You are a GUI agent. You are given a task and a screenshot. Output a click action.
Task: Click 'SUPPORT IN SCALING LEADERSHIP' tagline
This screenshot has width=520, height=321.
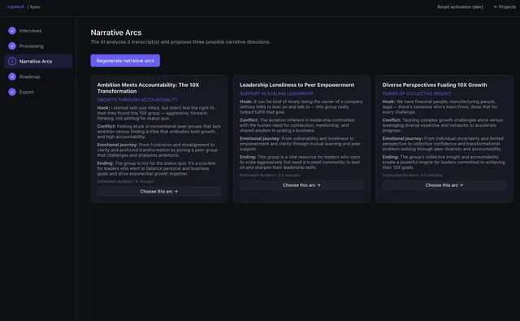tap(276, 93)
